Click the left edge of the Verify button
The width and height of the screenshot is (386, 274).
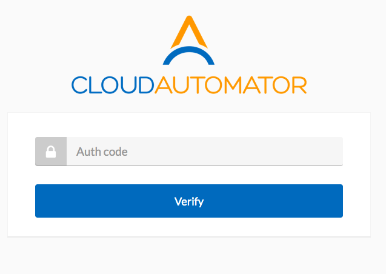pyautogui.click(x=39, y=201)
